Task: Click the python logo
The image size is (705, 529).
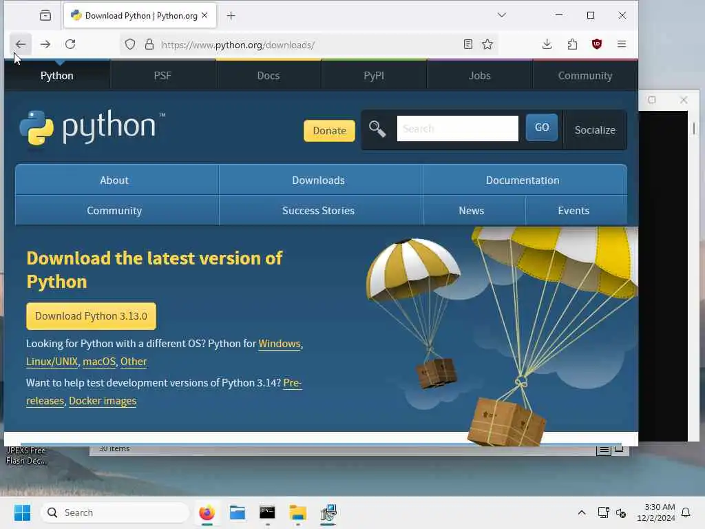Action: pyautogui.click(x=92, y=127)
